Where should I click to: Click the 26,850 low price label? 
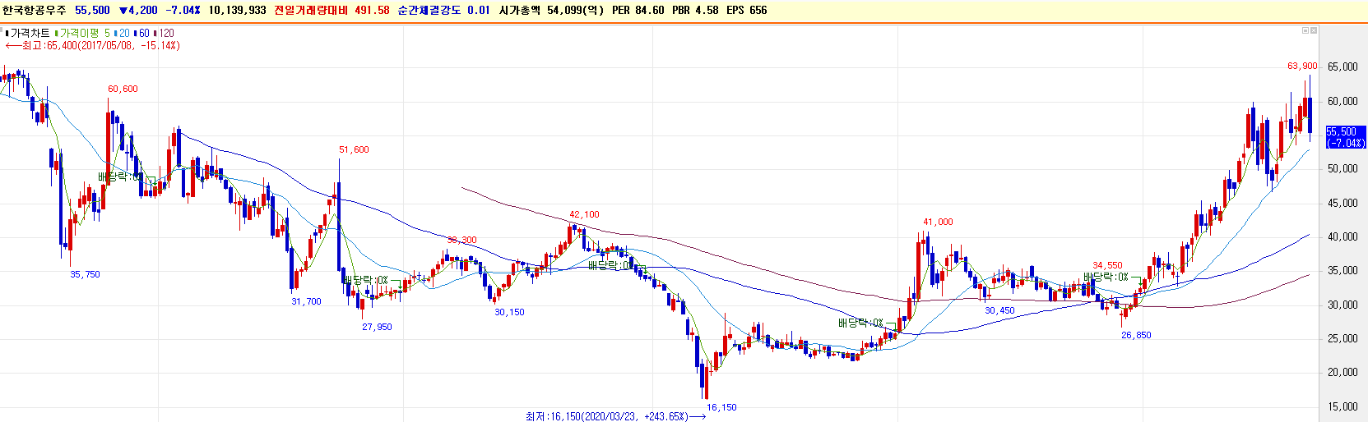[x=1137, y=335]
